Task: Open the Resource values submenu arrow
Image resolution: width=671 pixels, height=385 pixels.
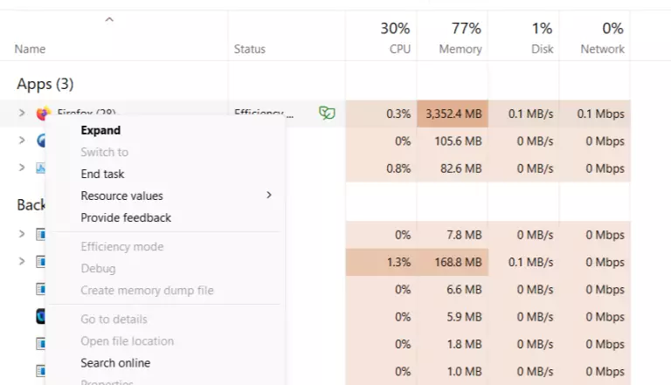Action: coord(269,195)
